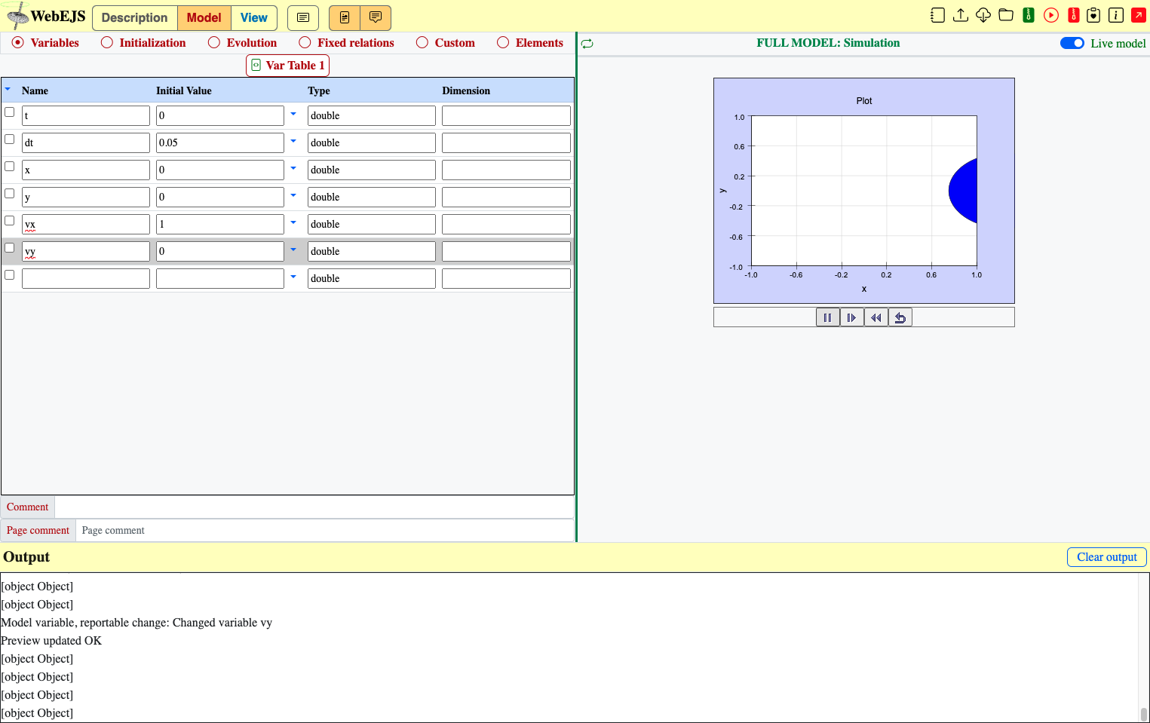Click the upload arrow icon
Screen dimensions: 1150x723
961,15
